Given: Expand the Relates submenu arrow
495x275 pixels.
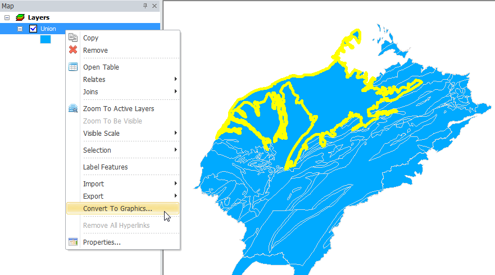Looking at the screenshot, I should pos(175,79).
